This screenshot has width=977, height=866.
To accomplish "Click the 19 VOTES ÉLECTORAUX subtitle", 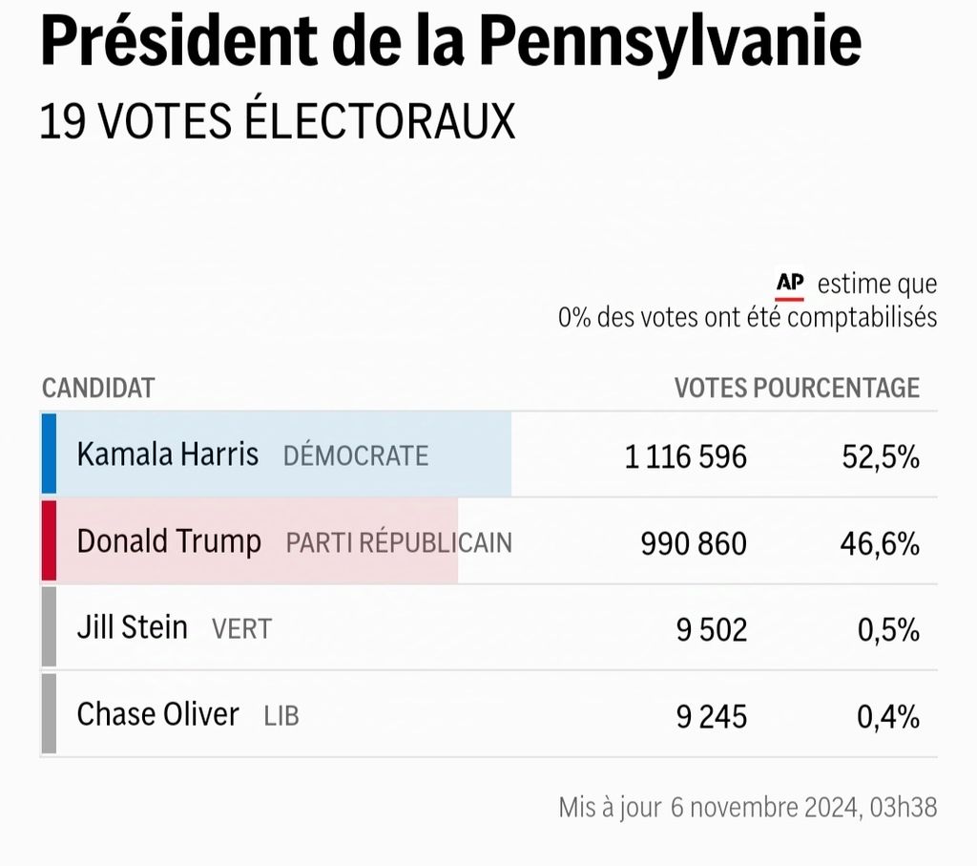I will 278,122.
